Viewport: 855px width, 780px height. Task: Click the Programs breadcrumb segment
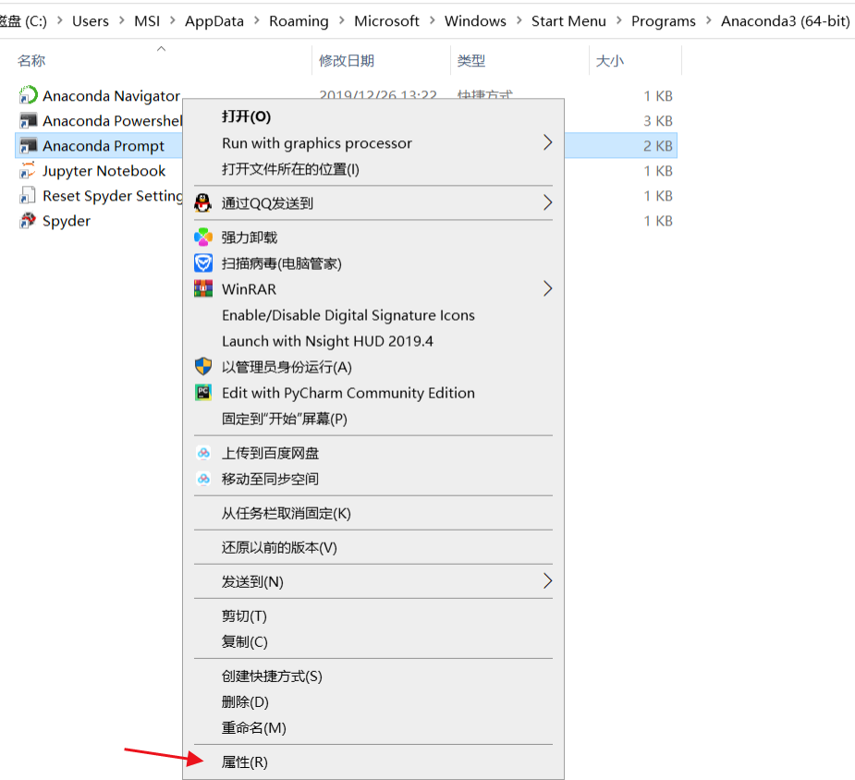point(663,20)
